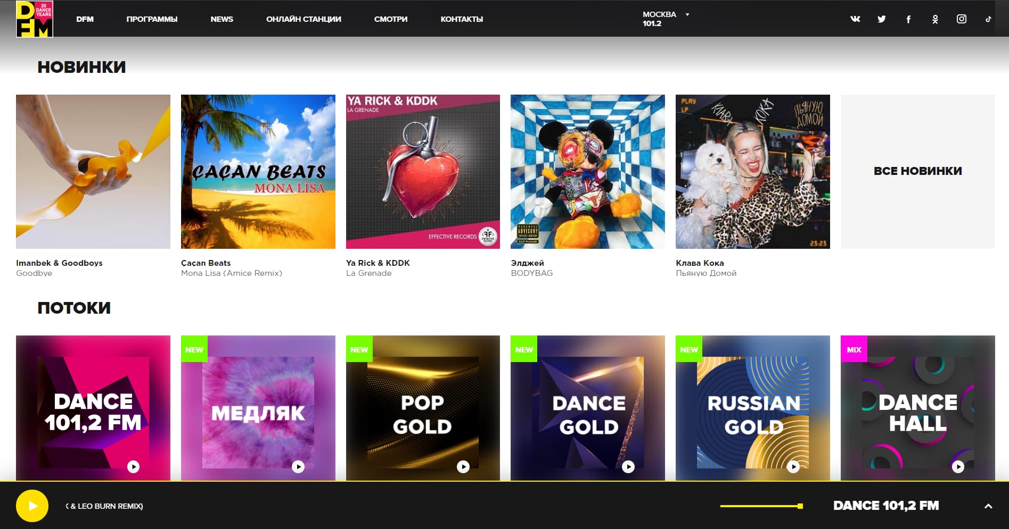Adjust the yellow volume slider
Viewport: 1009px width, 529px height.
click(761, 506)
